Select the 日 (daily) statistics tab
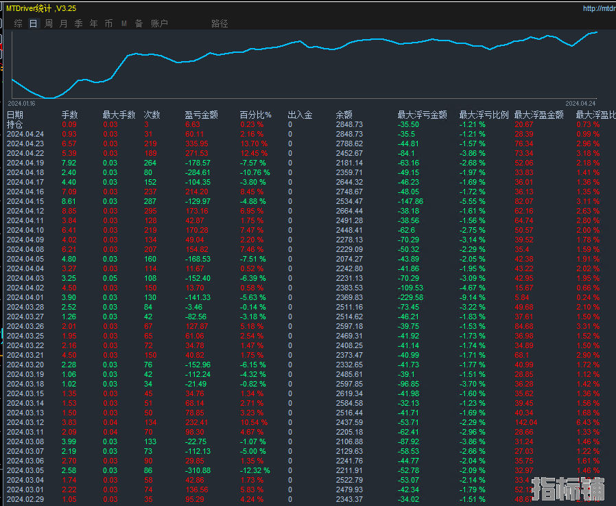616x506 pixels. [x=34, y=23]
